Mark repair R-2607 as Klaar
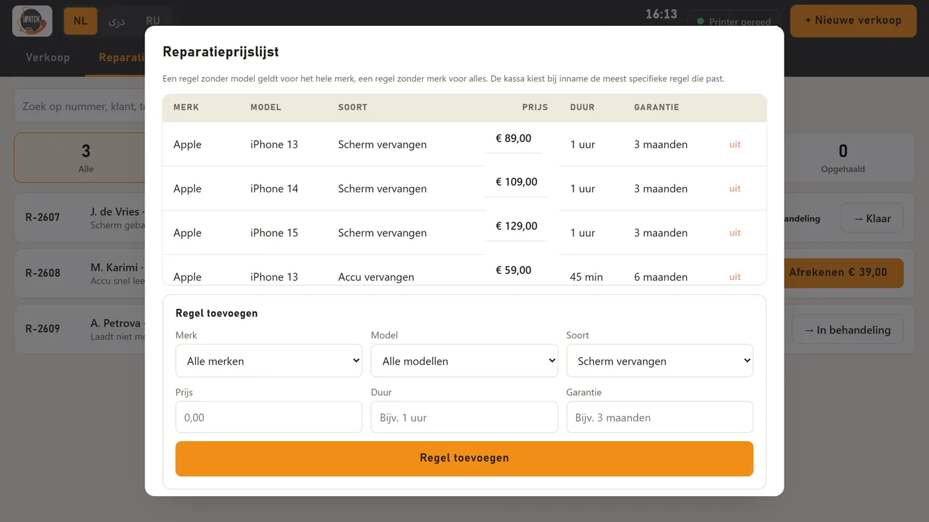Image resolution: width=929 pixels, height=522 pixels. (x=871, y=218)
